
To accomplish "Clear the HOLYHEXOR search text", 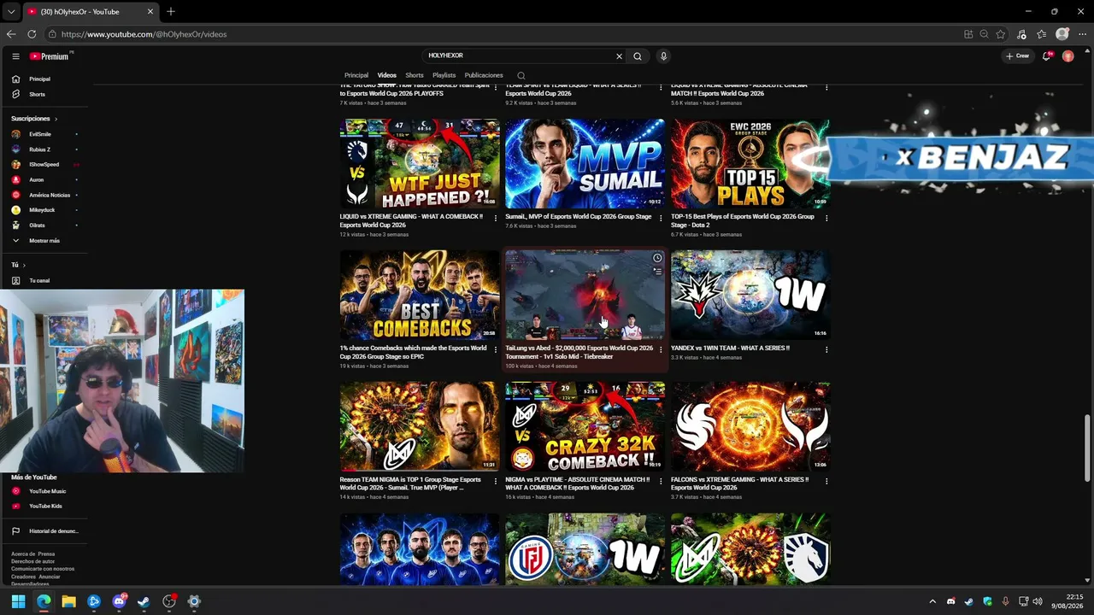I will 619,56.
